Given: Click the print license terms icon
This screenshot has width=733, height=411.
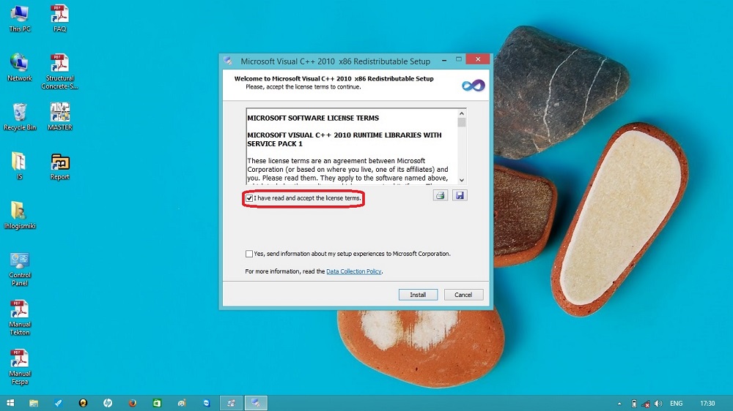Looking at the screenshot, I should (440, 195).
